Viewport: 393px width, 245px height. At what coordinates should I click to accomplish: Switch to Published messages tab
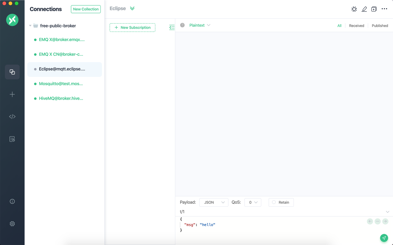pyautogui.click(x=380, y=26)
